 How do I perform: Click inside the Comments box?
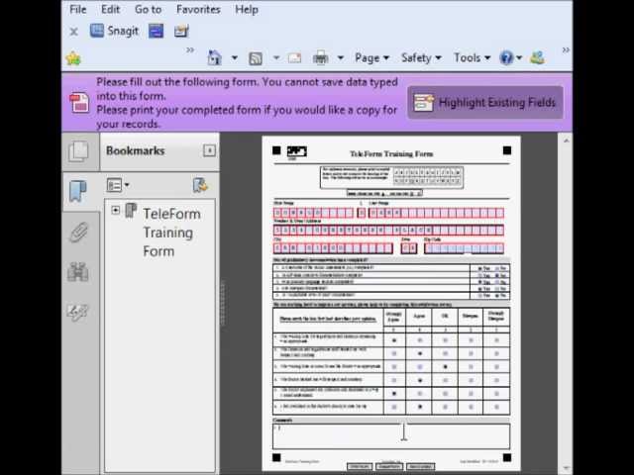391,436
